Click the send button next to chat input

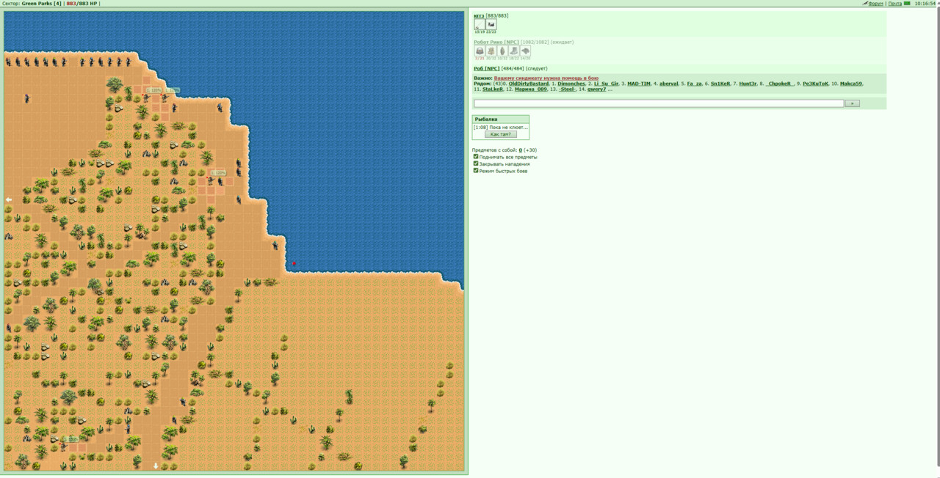point(852,103)
